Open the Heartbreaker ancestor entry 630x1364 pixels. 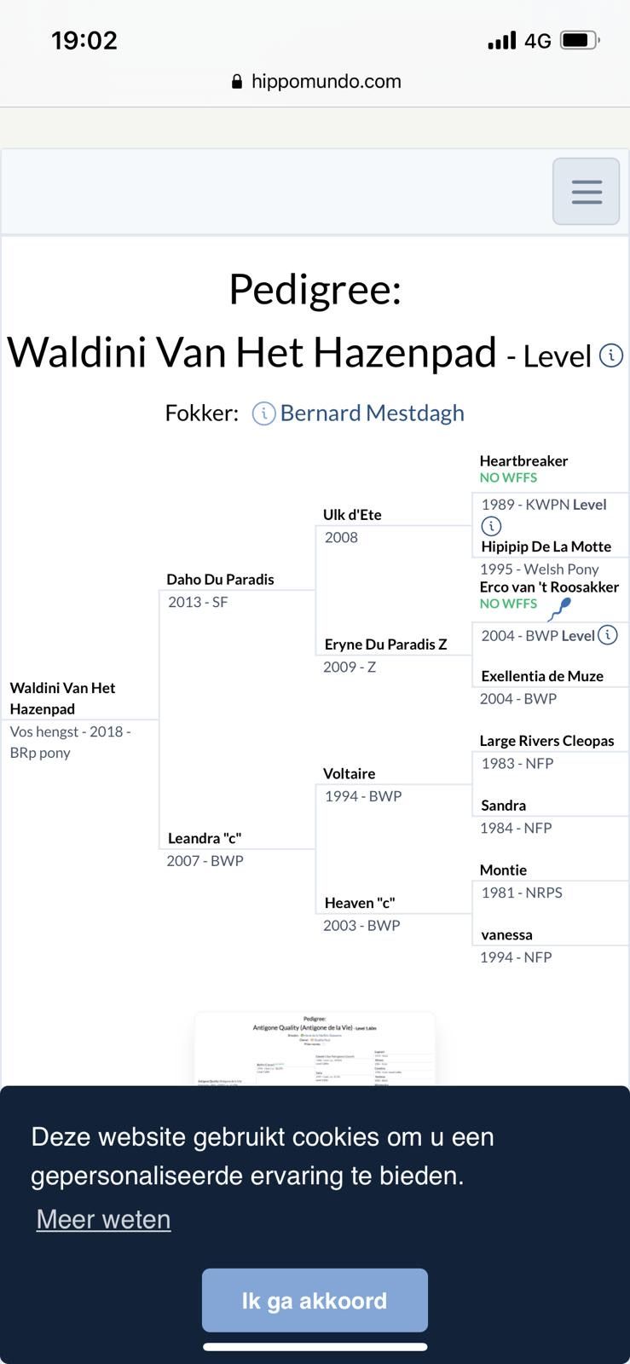click(523, 461)
